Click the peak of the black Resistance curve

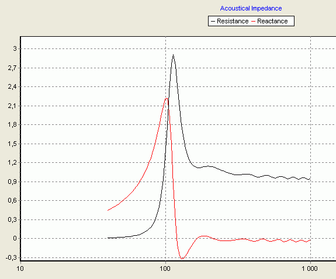pyautogui.click(x=173, y=55)
